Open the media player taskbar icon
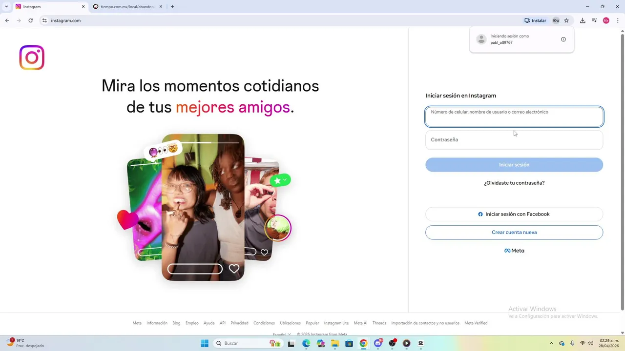 point(406,343)
